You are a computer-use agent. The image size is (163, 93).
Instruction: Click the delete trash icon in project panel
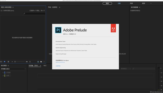44,62
